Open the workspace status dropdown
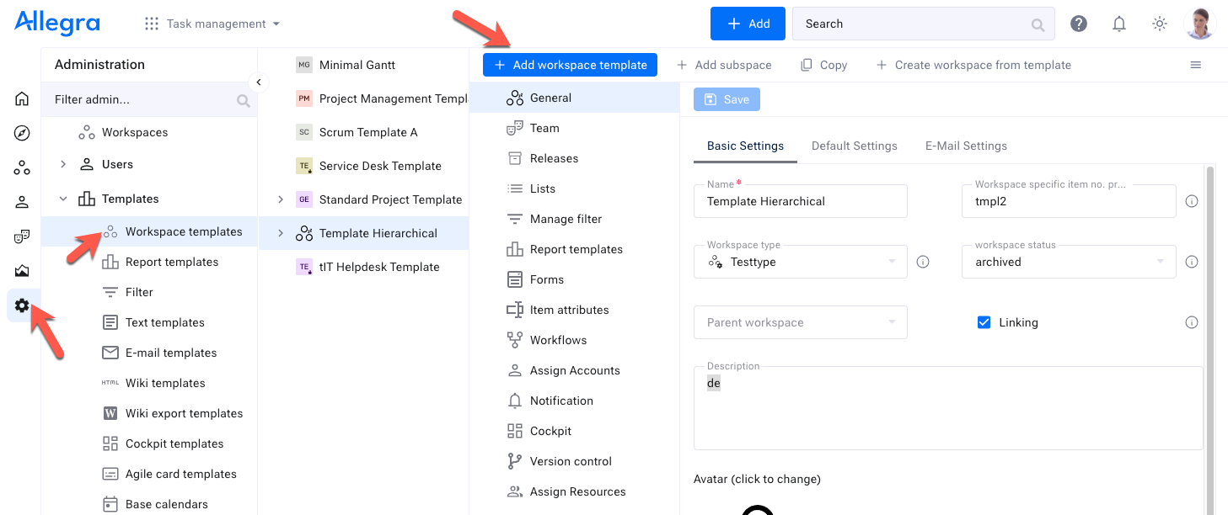The width and height of the screenshot is (1228, 515). point(1068,262)
